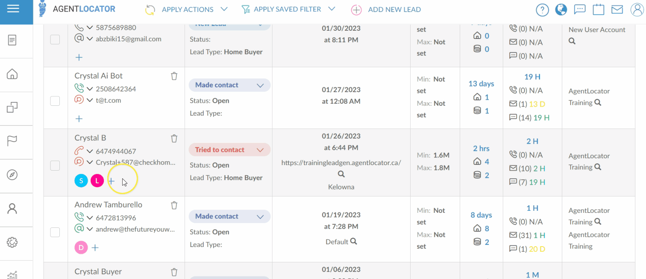The width and height of the screenshot is (646, 279).
Task: Open the Crystal B lead profile
Action: tap(90, 138)
